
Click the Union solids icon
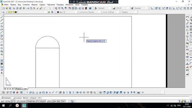[x=77, y=92]
